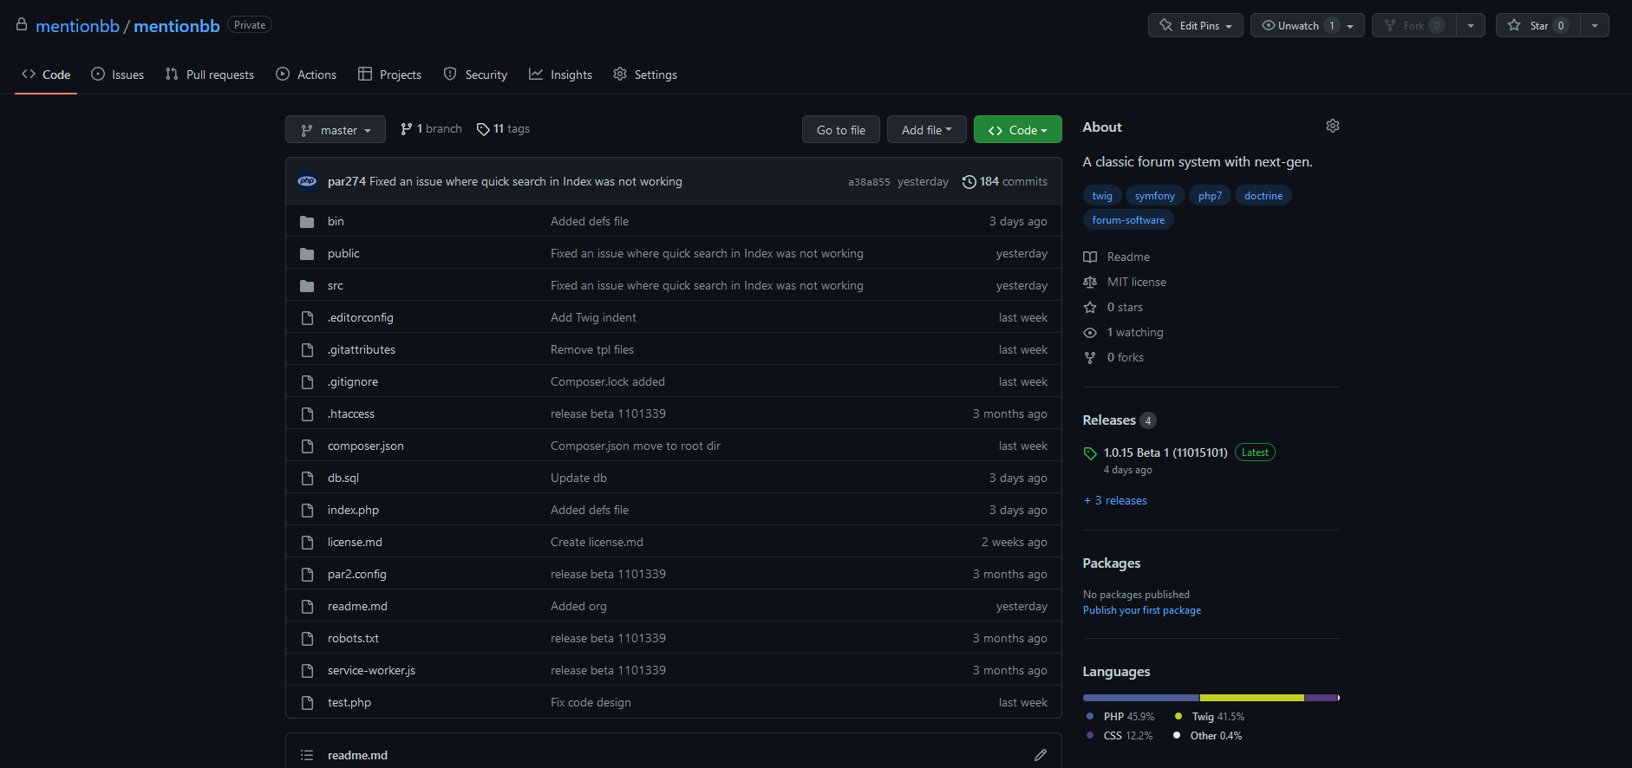
Task: Click the file icon beside .htaccess
Action: [x=307, y=414]
